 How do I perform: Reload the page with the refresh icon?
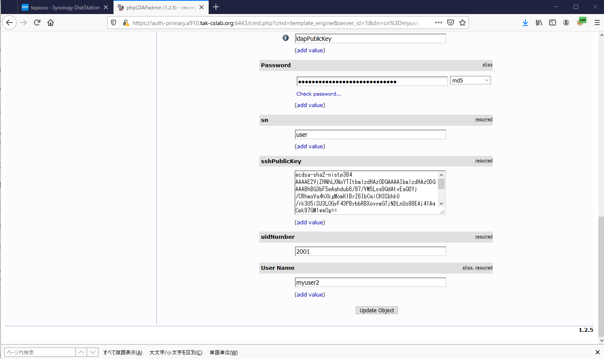tap(37, 23)
